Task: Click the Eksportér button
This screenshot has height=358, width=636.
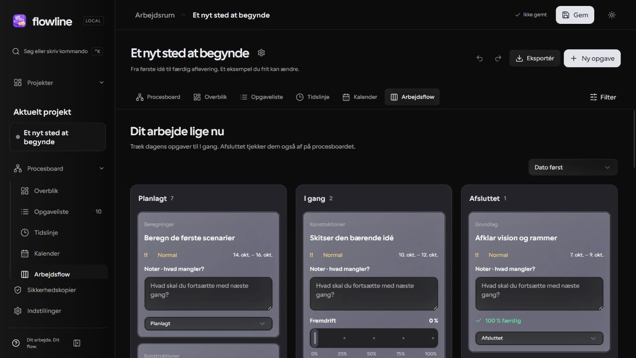Action: pos(535,58)
